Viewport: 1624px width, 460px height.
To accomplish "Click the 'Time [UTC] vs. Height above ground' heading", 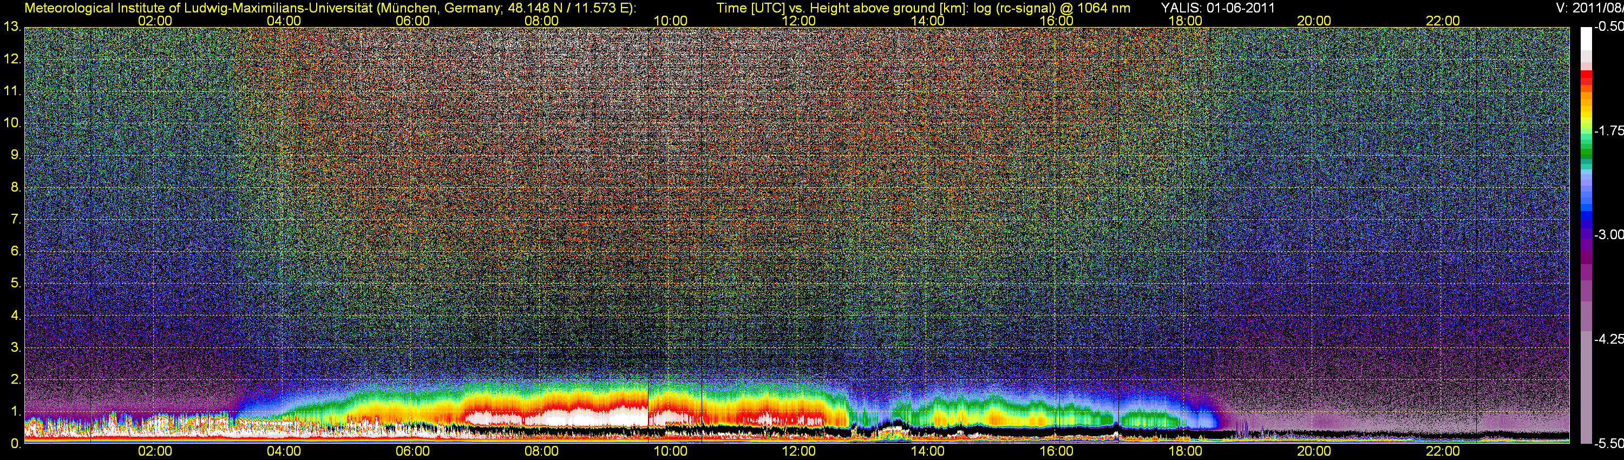I will click(x=923, y=8).
